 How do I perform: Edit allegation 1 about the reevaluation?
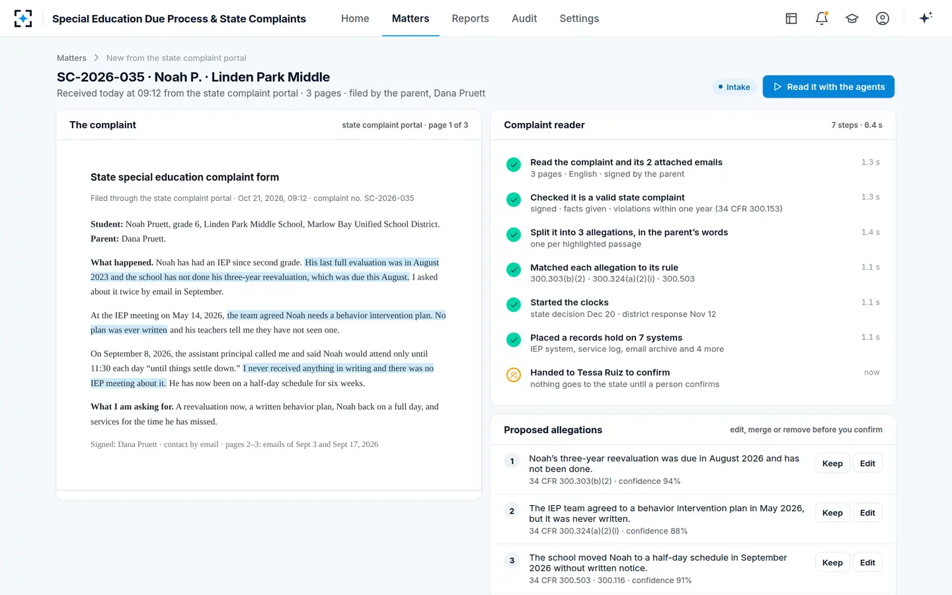pyautogui.click(x=867, y=463)
